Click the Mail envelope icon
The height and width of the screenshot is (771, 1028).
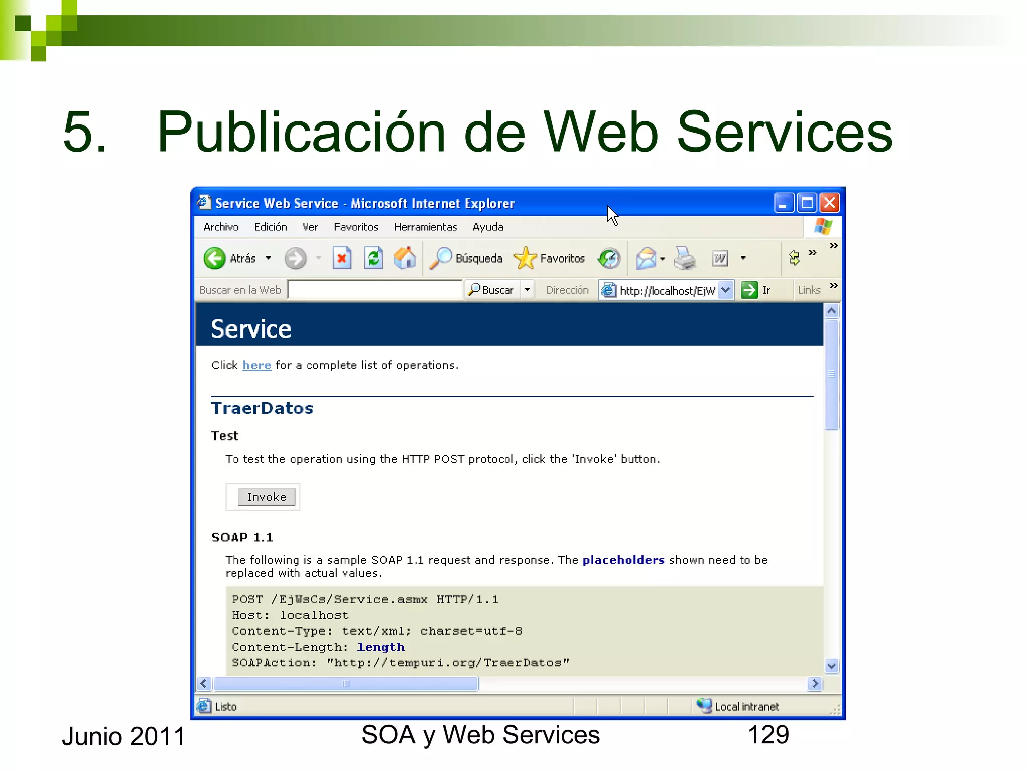pos(646,259)
